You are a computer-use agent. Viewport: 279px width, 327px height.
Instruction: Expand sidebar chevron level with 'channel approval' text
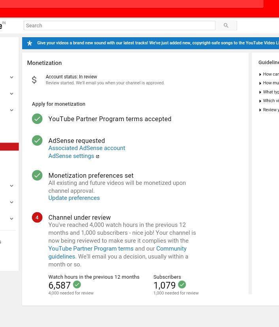tap(12, 186)
